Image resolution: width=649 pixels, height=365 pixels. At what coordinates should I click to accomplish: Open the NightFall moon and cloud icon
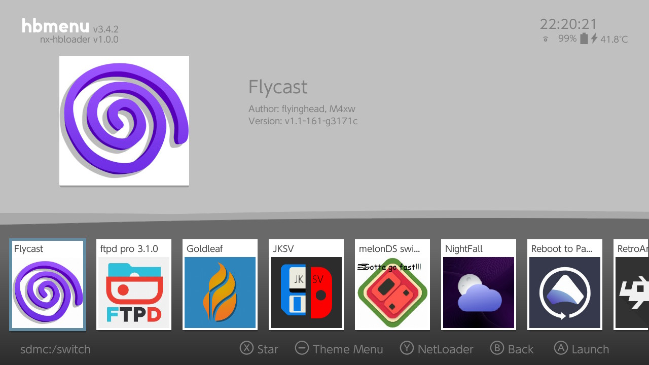pyautogui.click(x=478, y=291)
